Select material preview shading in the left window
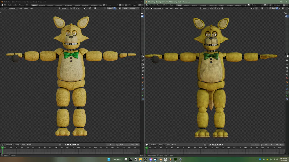This screenshot has width=289, height=162. [112, 8]
